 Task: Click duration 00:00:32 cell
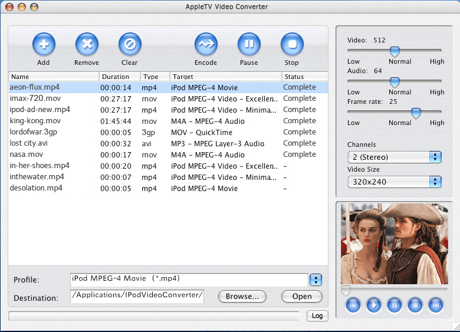[116, 144]
